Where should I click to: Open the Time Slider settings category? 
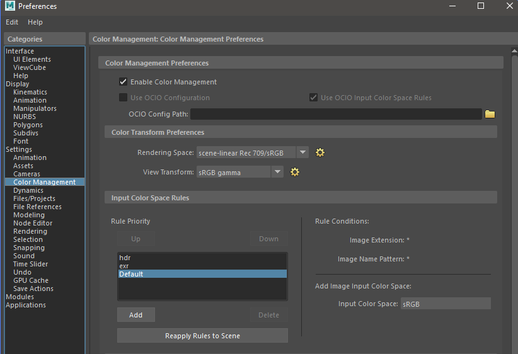[x=30, y=264]
